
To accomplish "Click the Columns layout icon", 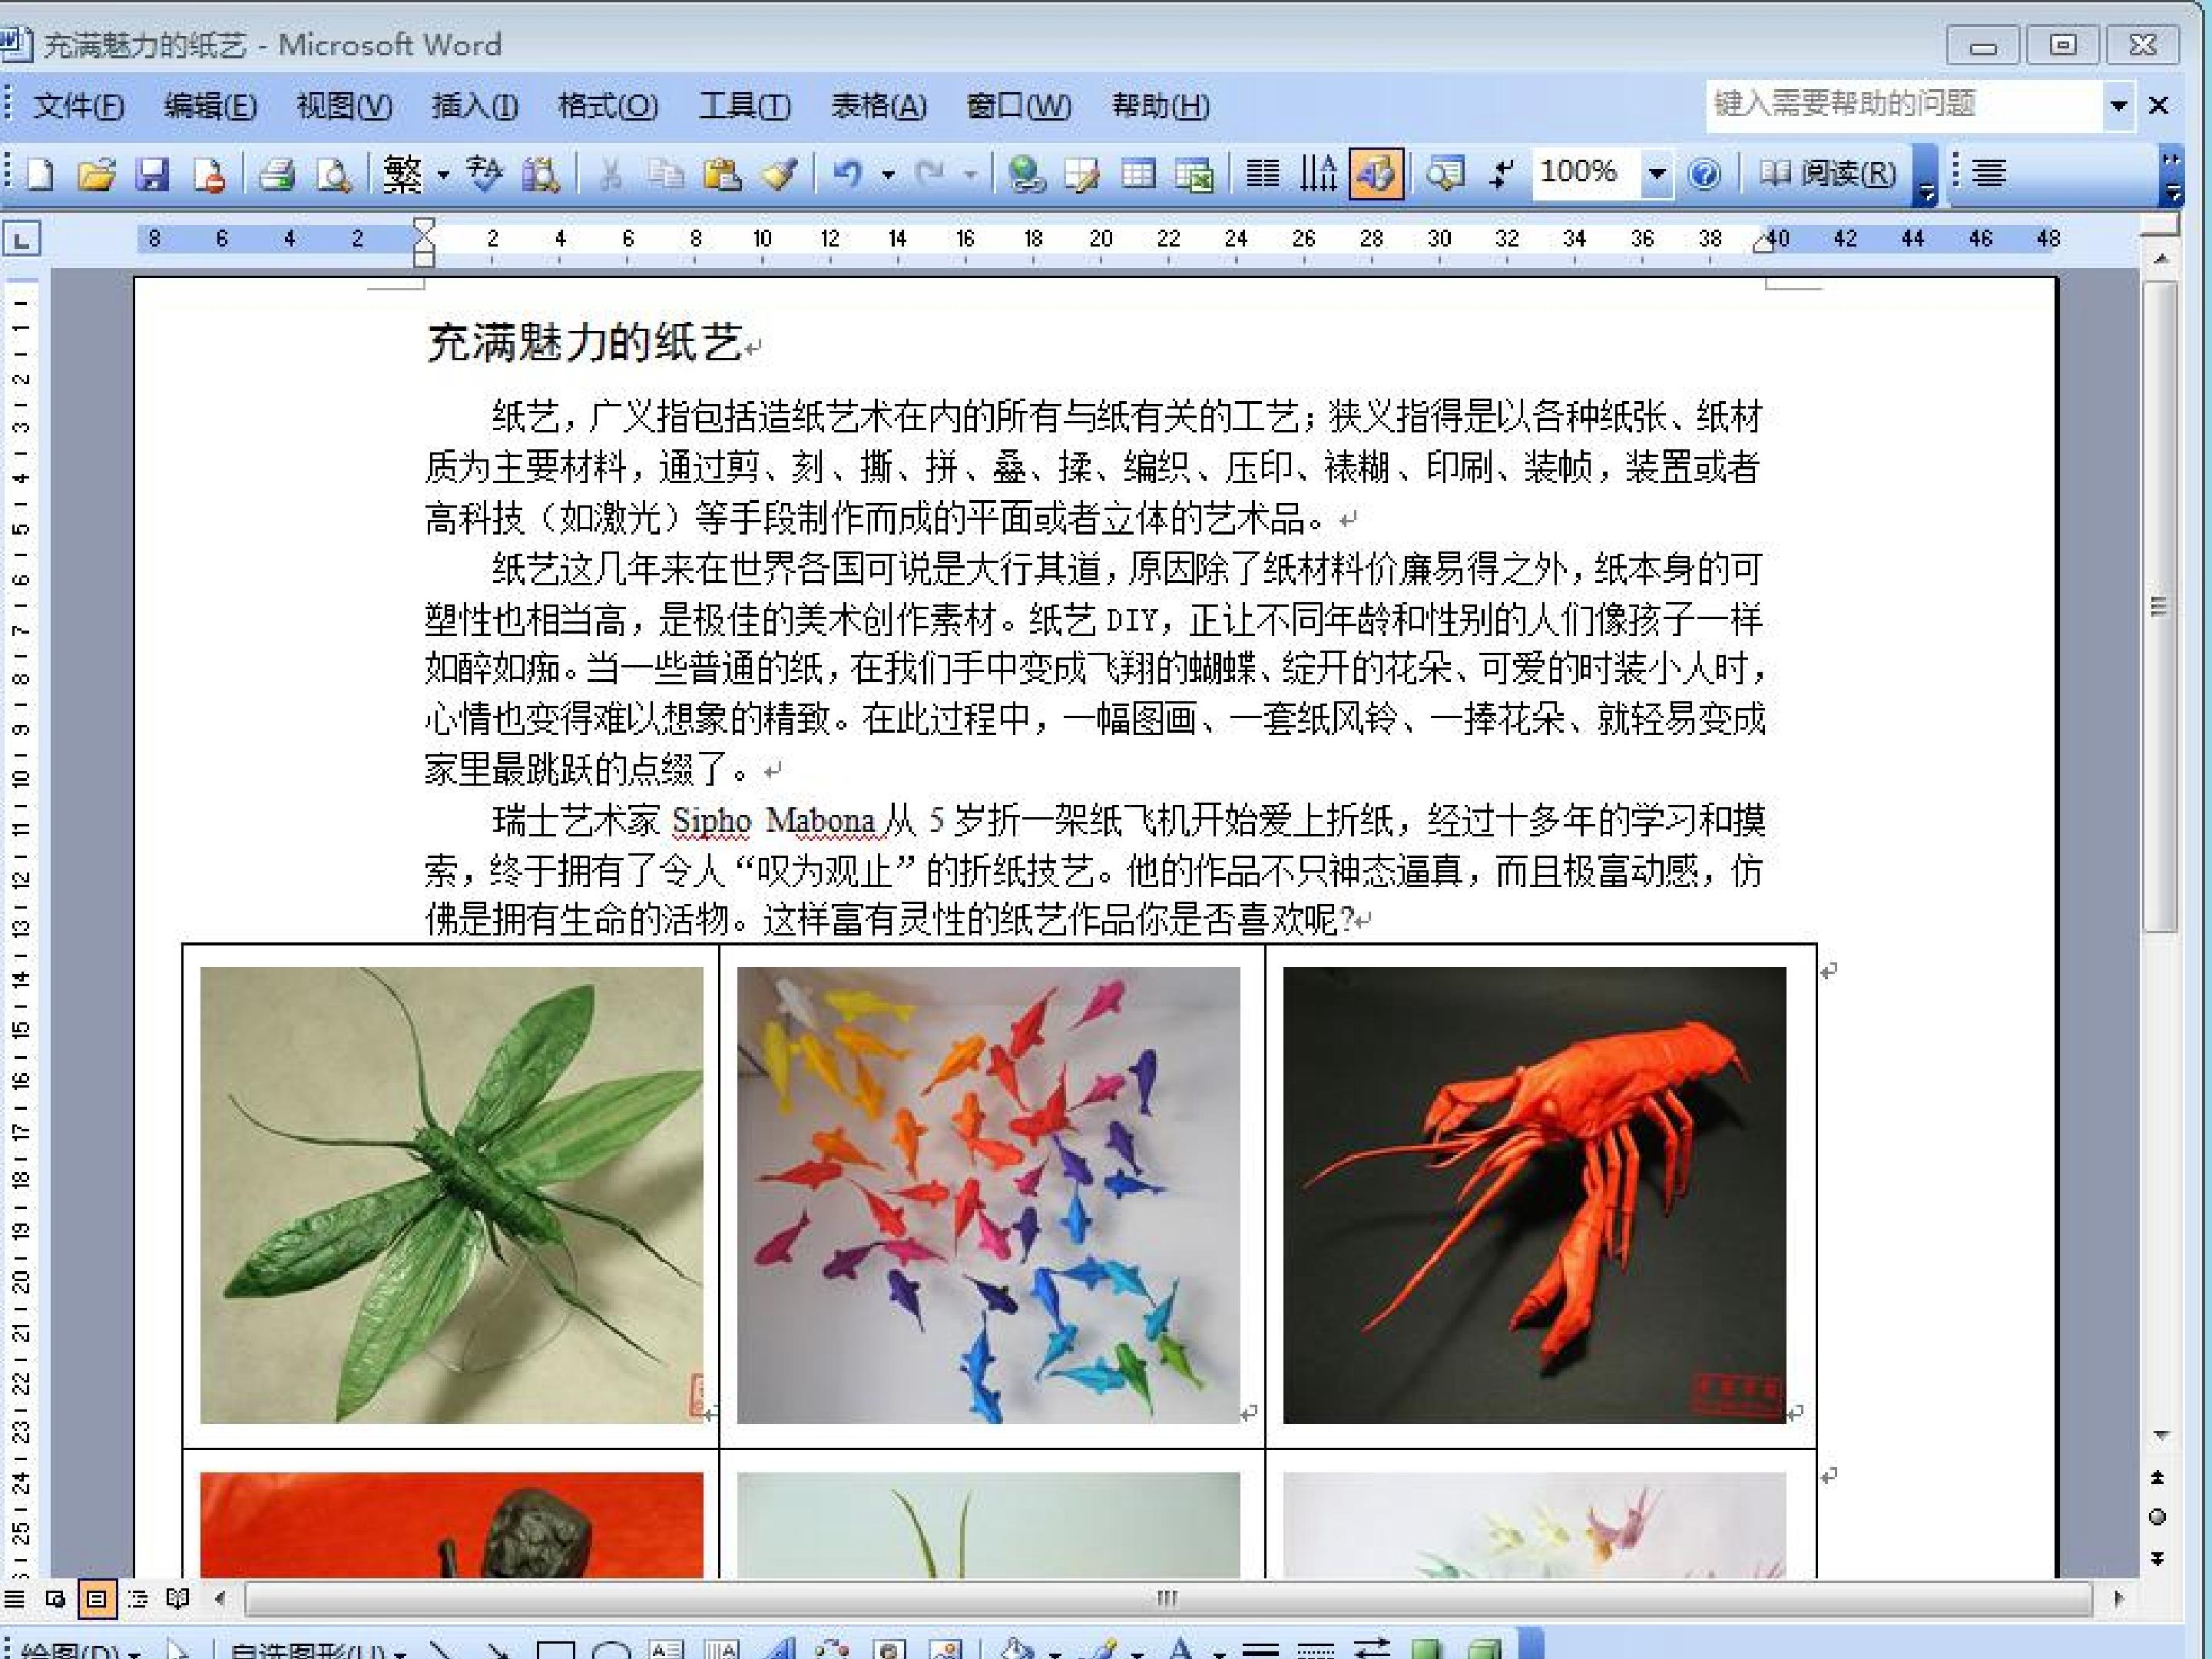I will (1262, 175).
